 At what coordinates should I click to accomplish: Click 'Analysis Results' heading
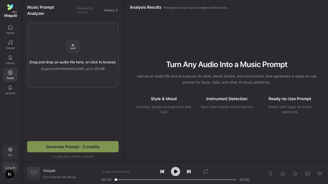point(146,7)
